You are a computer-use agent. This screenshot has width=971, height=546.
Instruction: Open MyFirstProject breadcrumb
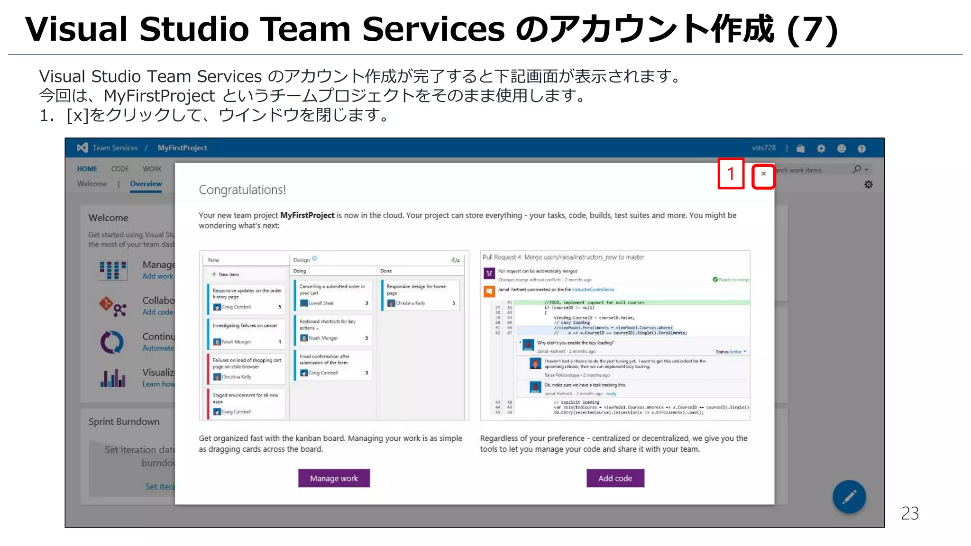183,148
